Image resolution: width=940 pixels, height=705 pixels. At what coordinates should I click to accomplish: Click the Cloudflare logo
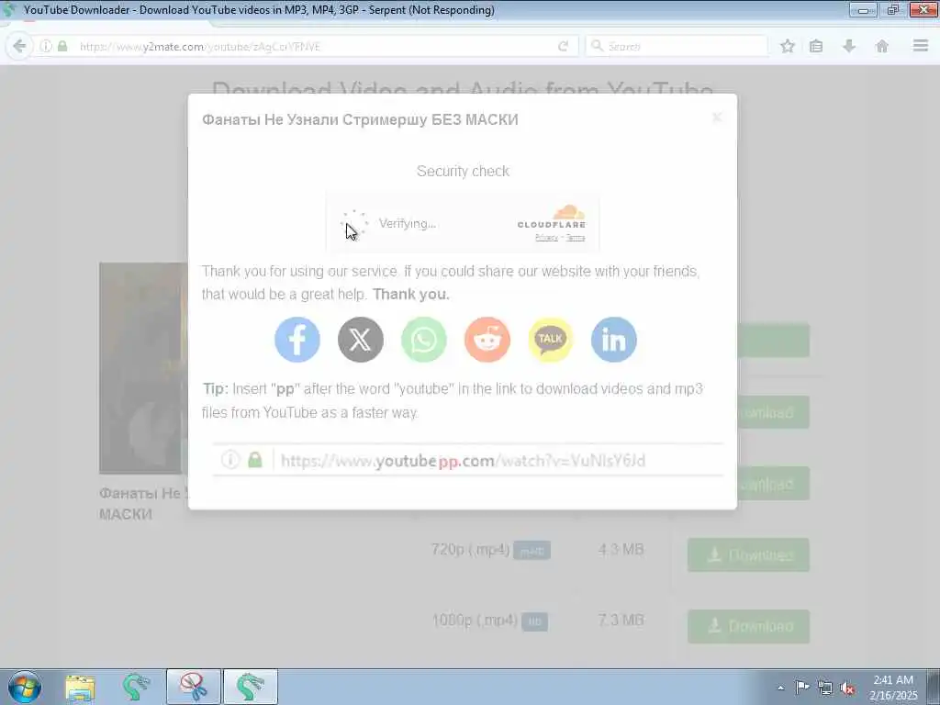pos(552,217)
